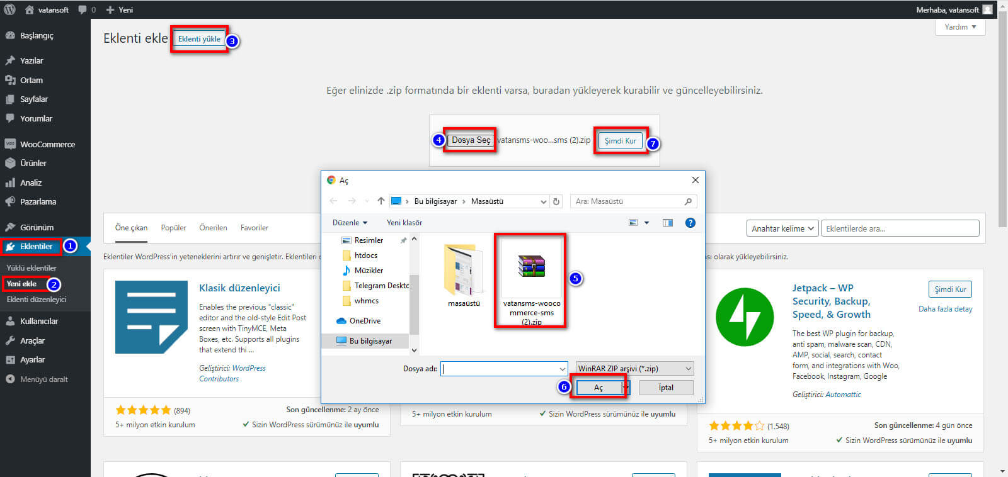The width and height of the screenshot is (1008, 477).
Task: Open the vatansoft site home icon
Action: click(29, 9)
